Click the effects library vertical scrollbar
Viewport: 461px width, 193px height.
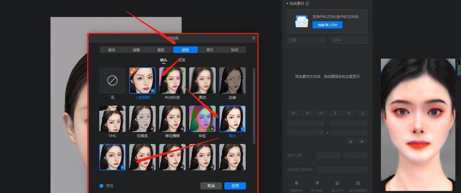point(254,106)
